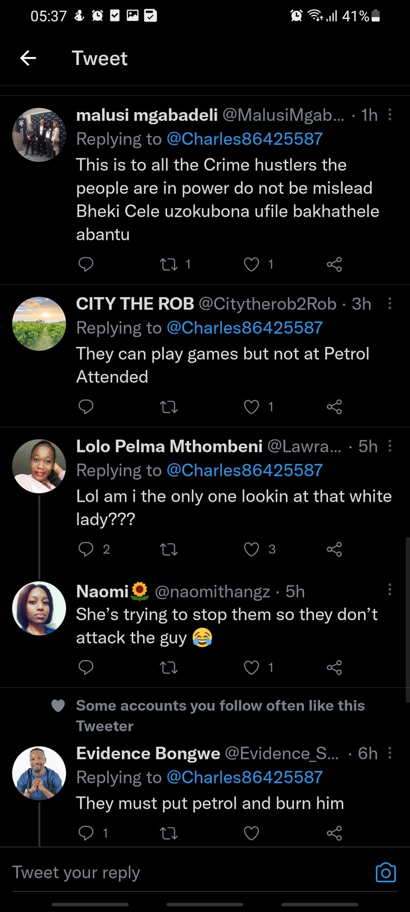The height and width of the screenshot is (912, 410).
Task: Open more options for Naomi's tweet
Action: 389,590
